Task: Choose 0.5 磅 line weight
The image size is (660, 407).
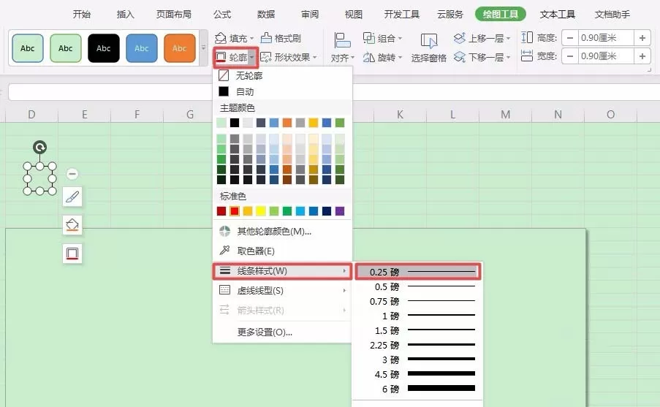Action: click(418, 286)
